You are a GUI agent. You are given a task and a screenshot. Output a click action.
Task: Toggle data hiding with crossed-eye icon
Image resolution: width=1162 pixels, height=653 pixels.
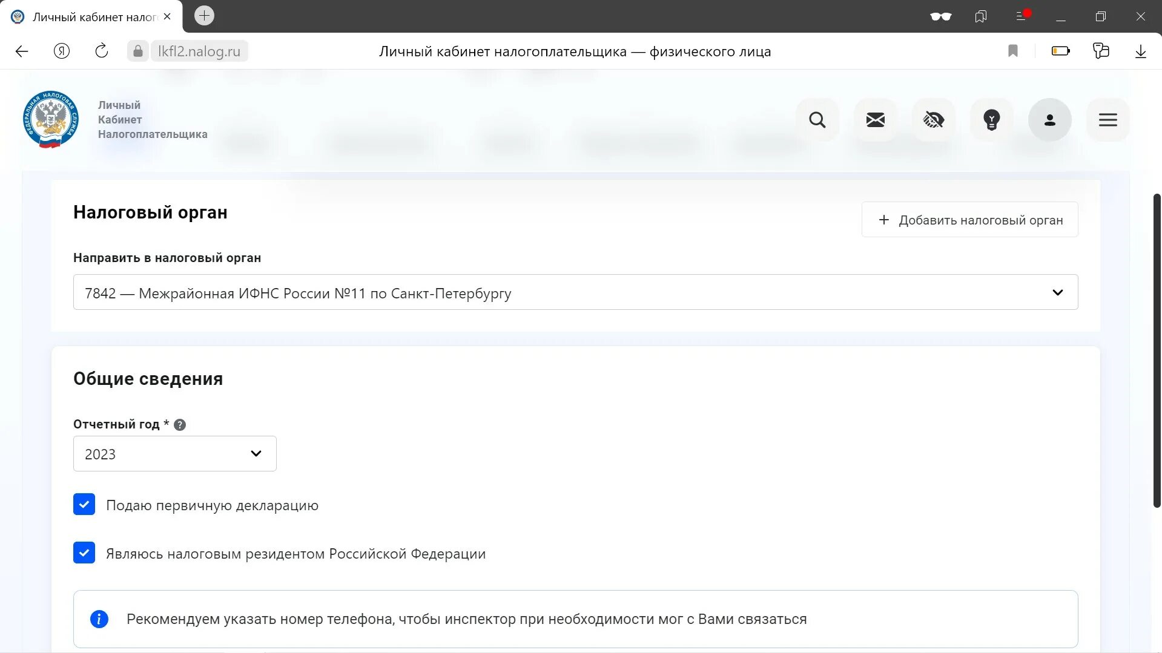tap(933, 120)
